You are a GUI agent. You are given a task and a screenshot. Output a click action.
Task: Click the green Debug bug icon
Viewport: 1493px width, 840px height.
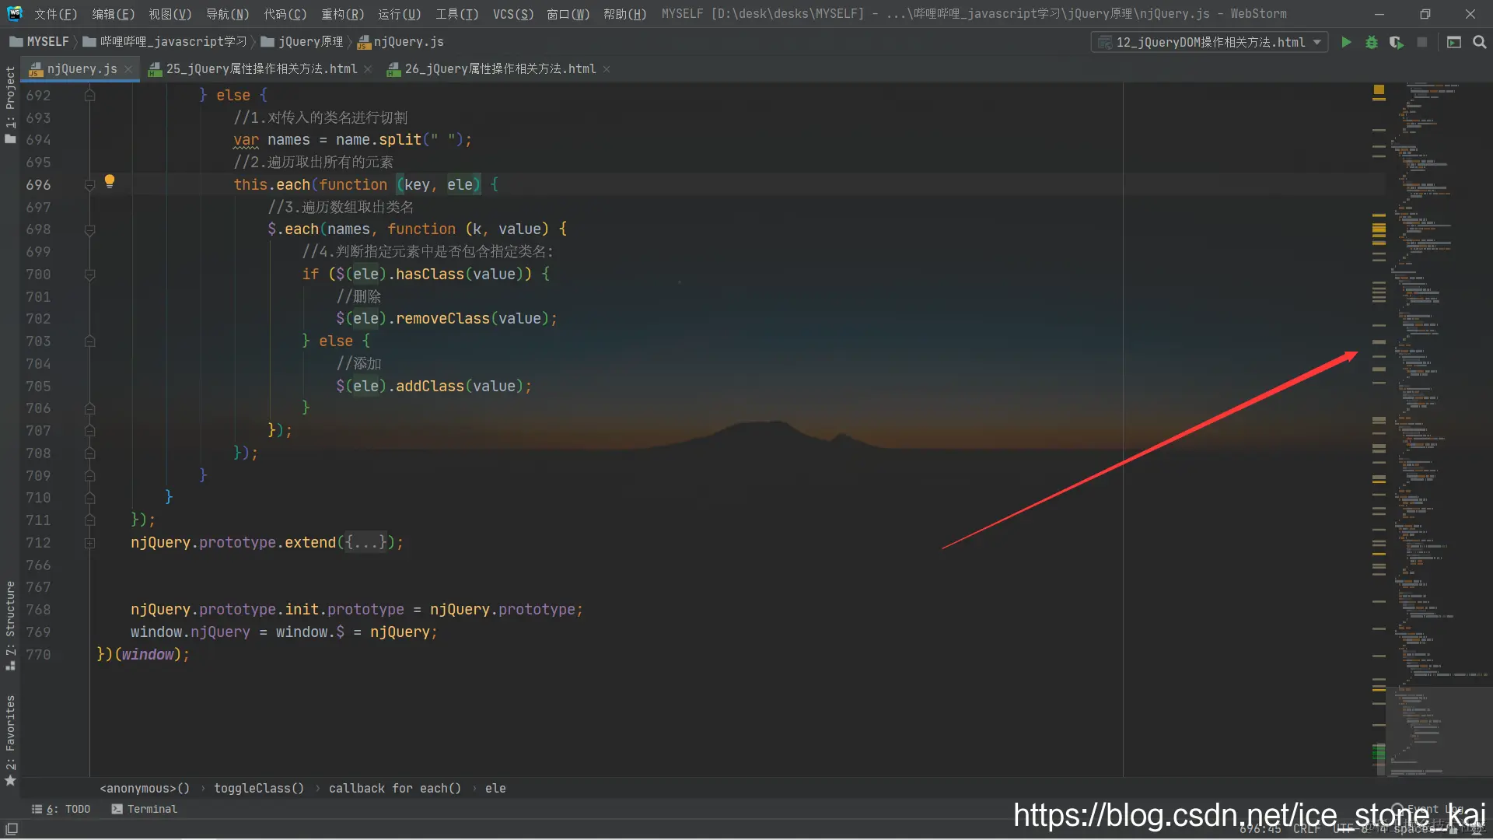[x=1372, y=42]
